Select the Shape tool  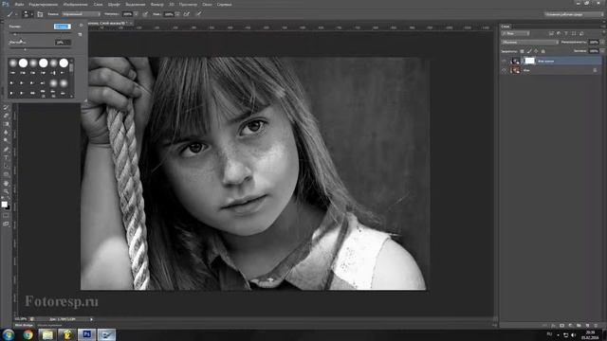[6, 174]
